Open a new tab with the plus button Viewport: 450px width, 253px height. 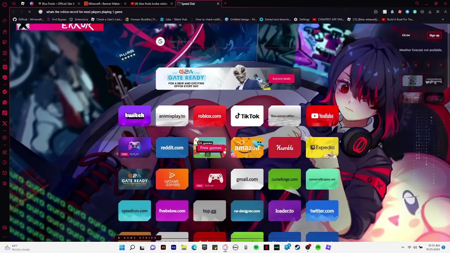coord(225,4)
